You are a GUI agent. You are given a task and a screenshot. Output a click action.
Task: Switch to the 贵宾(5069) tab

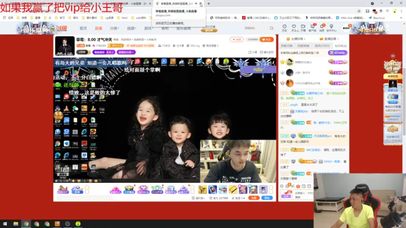322,46
